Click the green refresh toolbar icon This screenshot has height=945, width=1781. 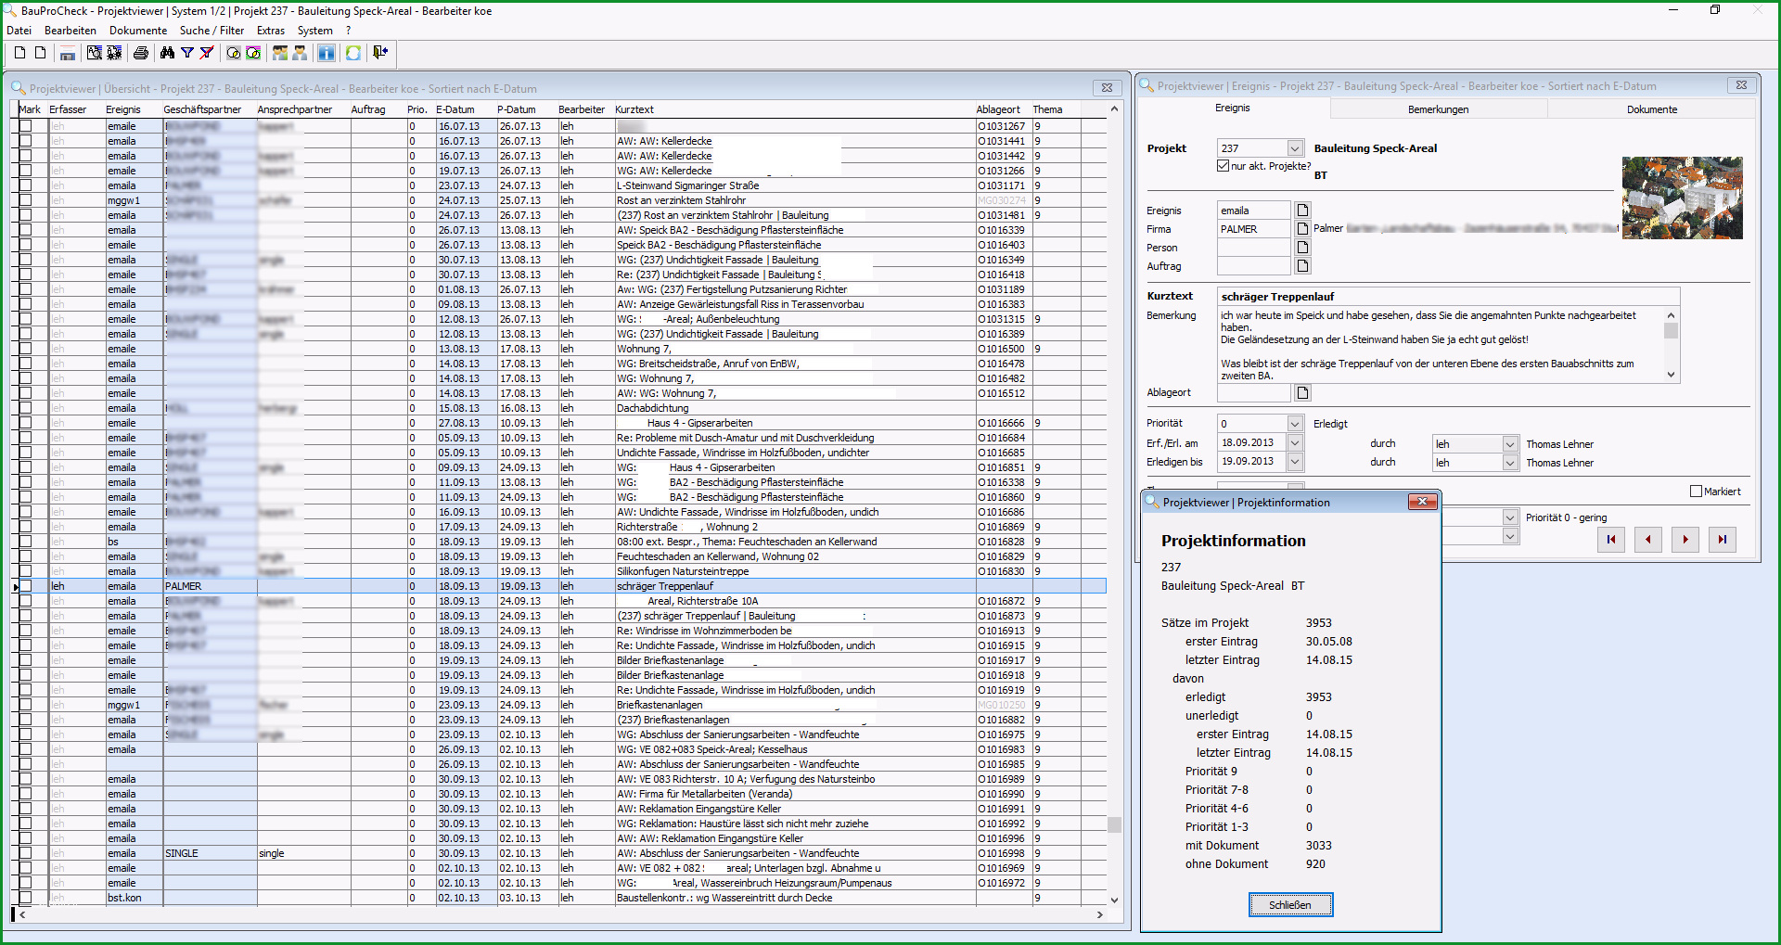point(353,53)
